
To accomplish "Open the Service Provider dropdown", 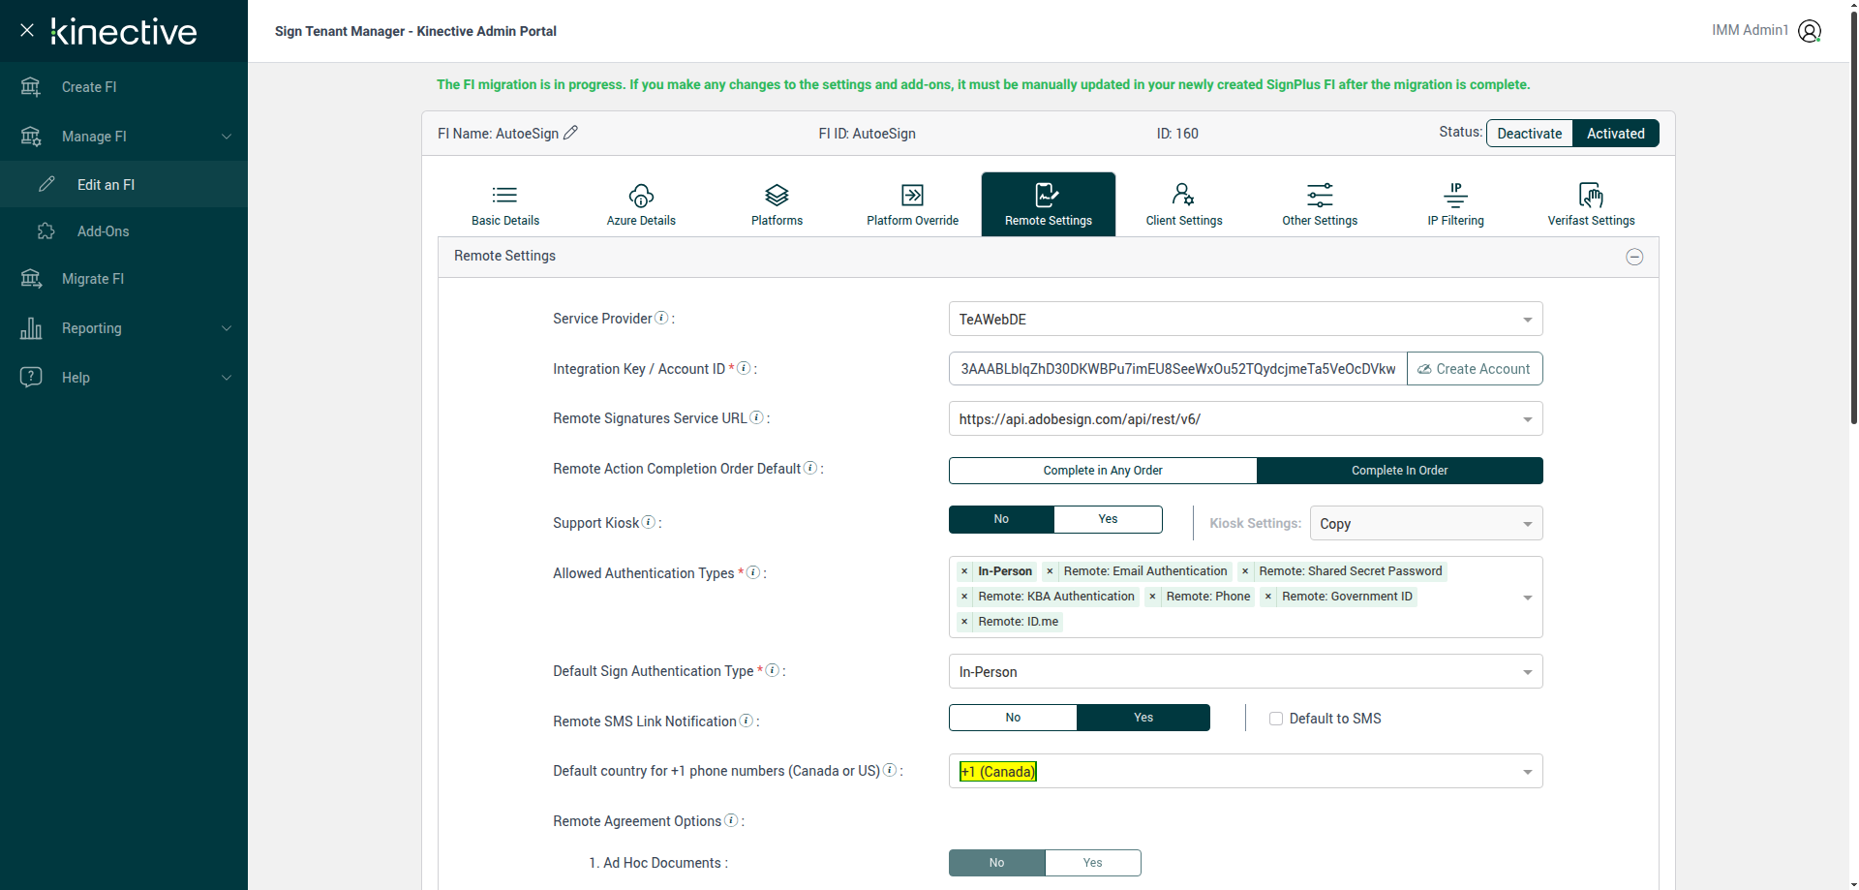I will [x=1245, y=319].
